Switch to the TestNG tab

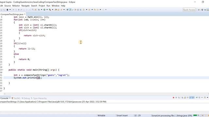16,98
